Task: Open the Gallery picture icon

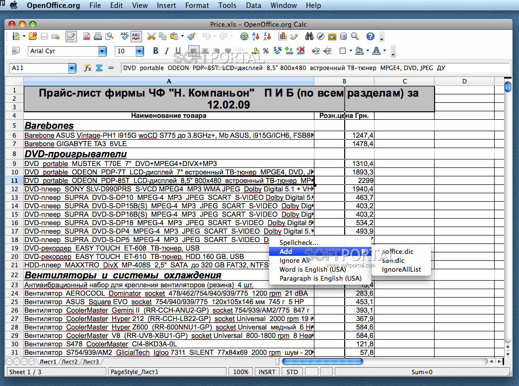Action: [x=332, y=36]
